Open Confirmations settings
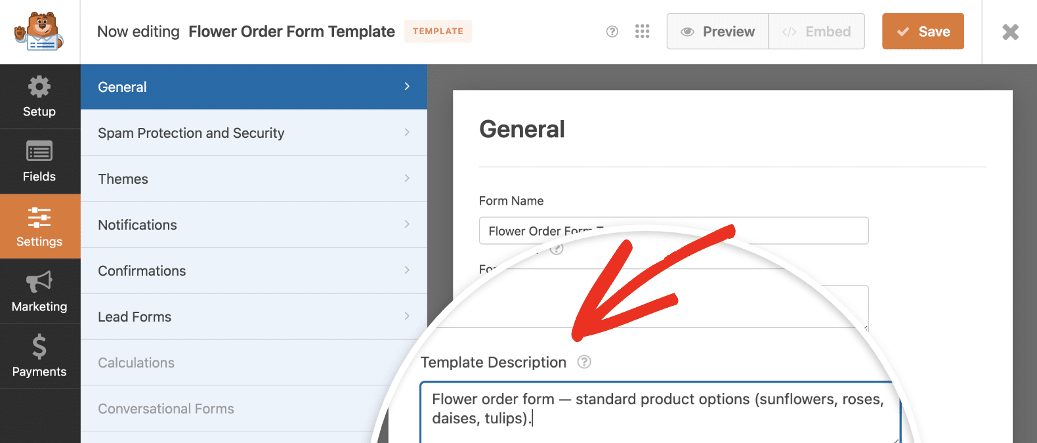Viewport: 1037px width, 443px height. pos(254,270)
